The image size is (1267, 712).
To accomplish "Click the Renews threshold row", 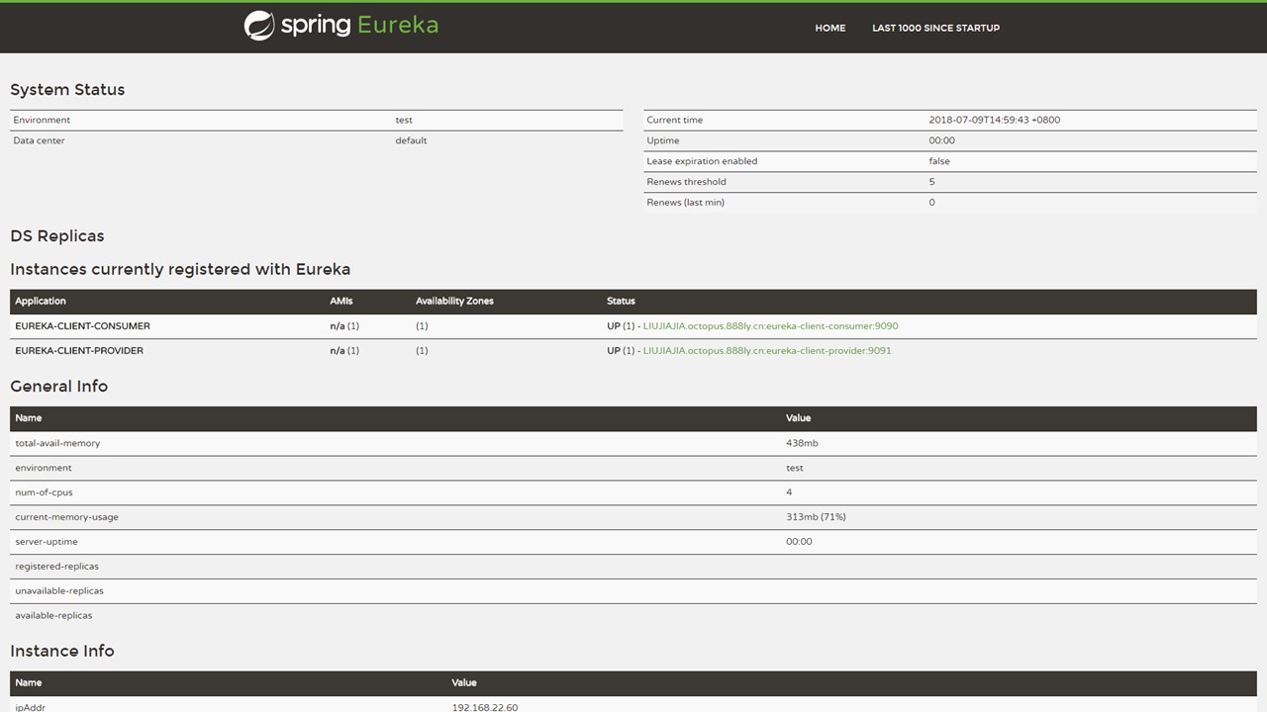I will coord(686,182).
